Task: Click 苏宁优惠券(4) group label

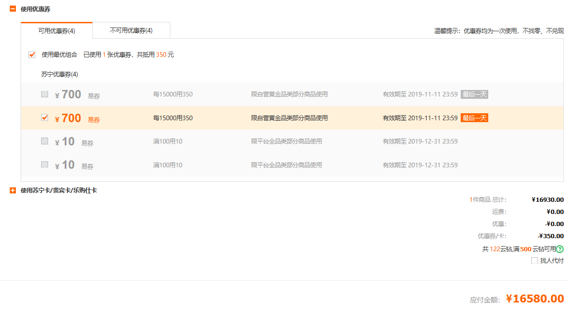Action: tap(59, 74)
